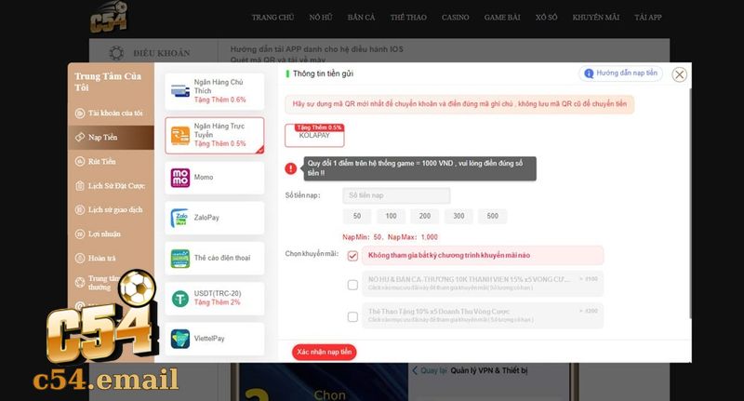This screenshot has width=744, height=401.
Task: Switch to the CASINO navigation tab
Action: pyautogui.click(x=455, y=18)
